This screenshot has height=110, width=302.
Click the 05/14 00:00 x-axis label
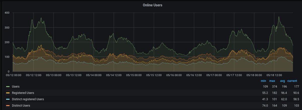(94, 75)
